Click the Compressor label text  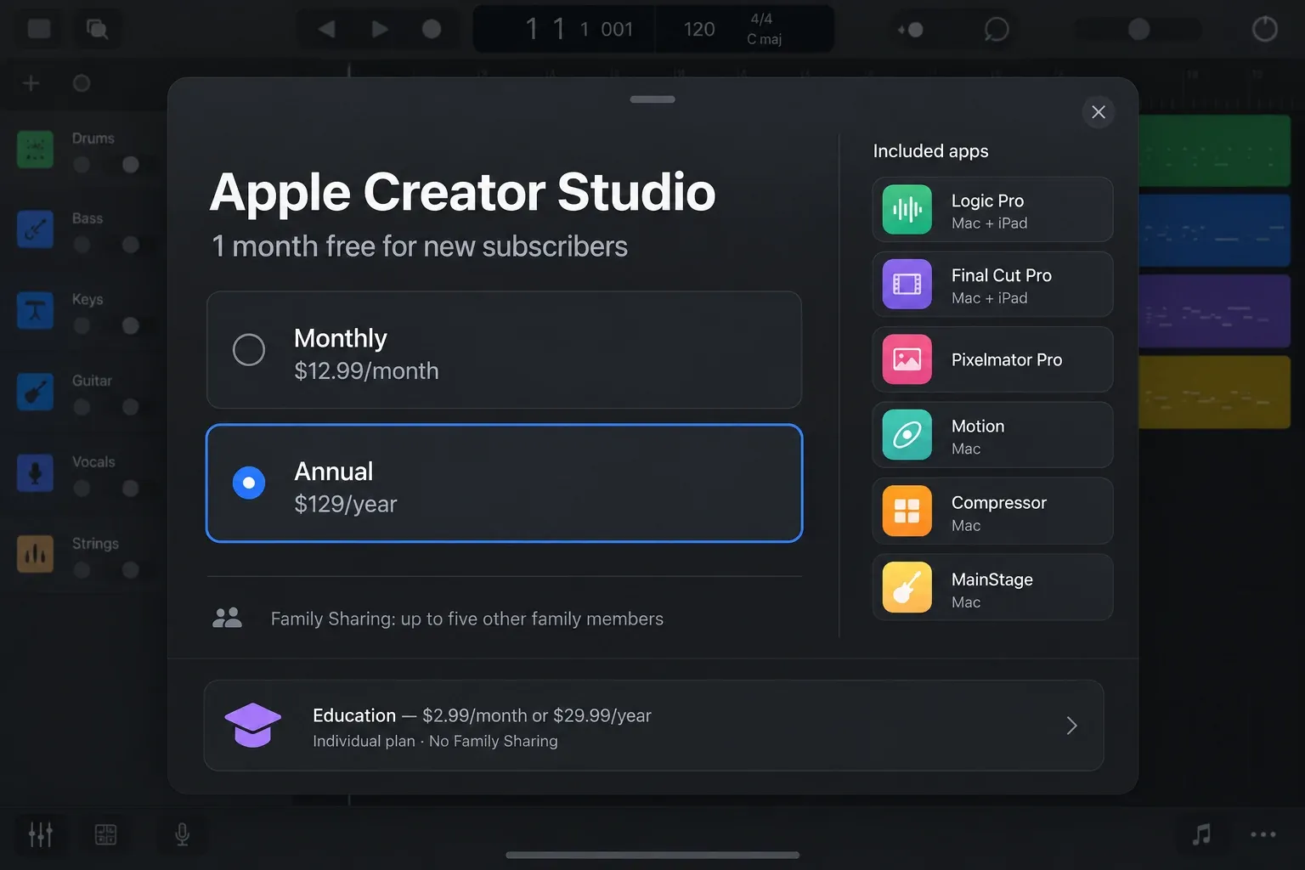pos(999,502)
